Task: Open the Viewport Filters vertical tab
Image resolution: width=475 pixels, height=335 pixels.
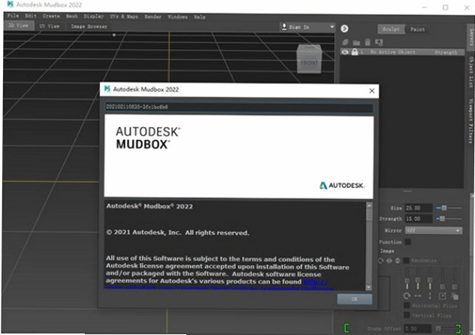Action: coord(470,120)
